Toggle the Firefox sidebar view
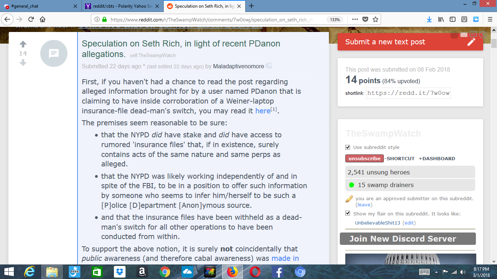Screen dimensions: 497x279 pos(453,19)
